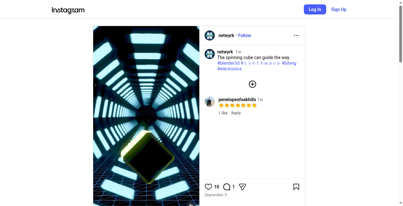The height and width of the screenshot is (206, 403).
Task: Click the September 9 post date
Action: pos(216,195)
